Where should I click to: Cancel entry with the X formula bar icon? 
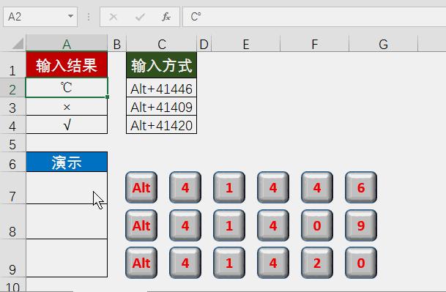114,17
